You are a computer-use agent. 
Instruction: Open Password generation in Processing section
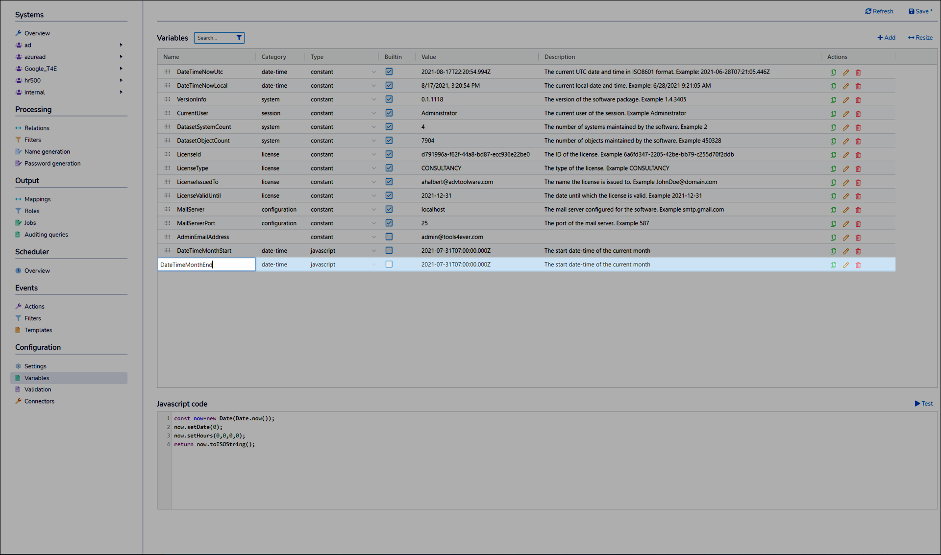coord(52,164)
